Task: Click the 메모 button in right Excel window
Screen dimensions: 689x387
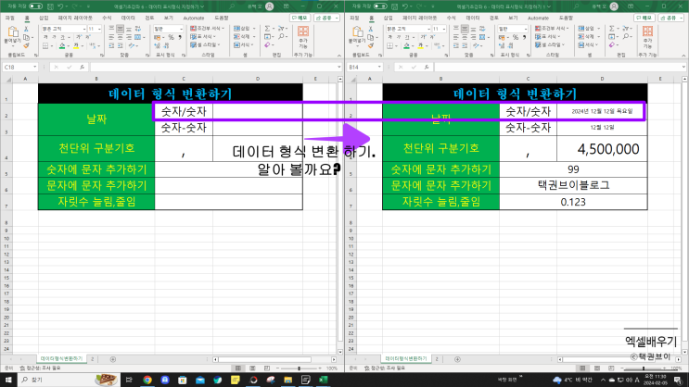Action: click(x=644, y=18)
